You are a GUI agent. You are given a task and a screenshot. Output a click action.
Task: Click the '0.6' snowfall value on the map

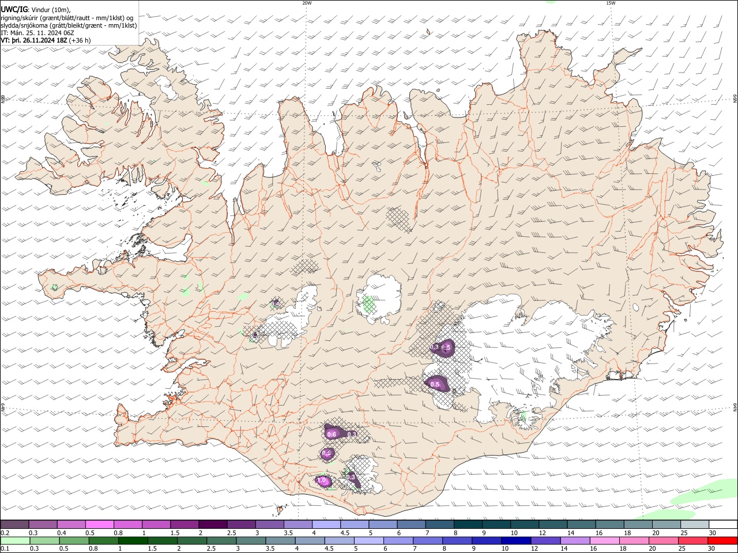(x=332, y=434)
